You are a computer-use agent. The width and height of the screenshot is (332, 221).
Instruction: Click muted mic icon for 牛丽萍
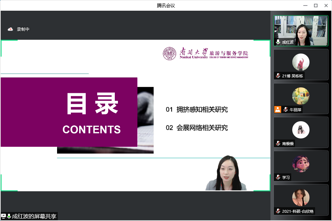(286, 109)
